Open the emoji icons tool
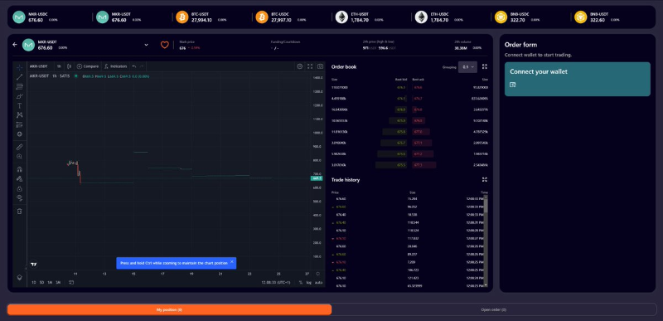The width and height of the screenshot is (663, 321). click(x=19, y=134)
